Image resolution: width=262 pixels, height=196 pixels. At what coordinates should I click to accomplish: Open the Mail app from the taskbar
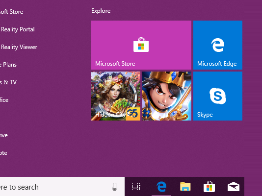[x=233, y=187]
